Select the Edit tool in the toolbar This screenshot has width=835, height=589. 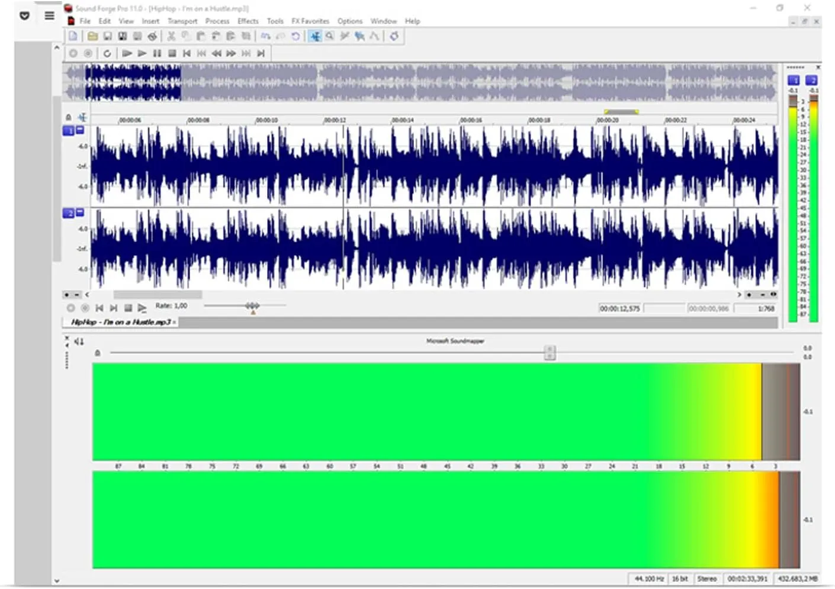coord(314,36)
